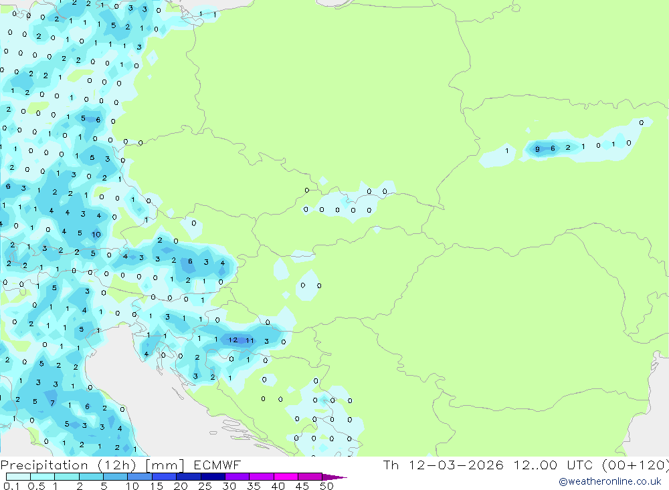The height and width of the screenshot is (490, 669).
Task: Click the 0.1–0.5 mm legend color swatch
Action: pos(18,477)
